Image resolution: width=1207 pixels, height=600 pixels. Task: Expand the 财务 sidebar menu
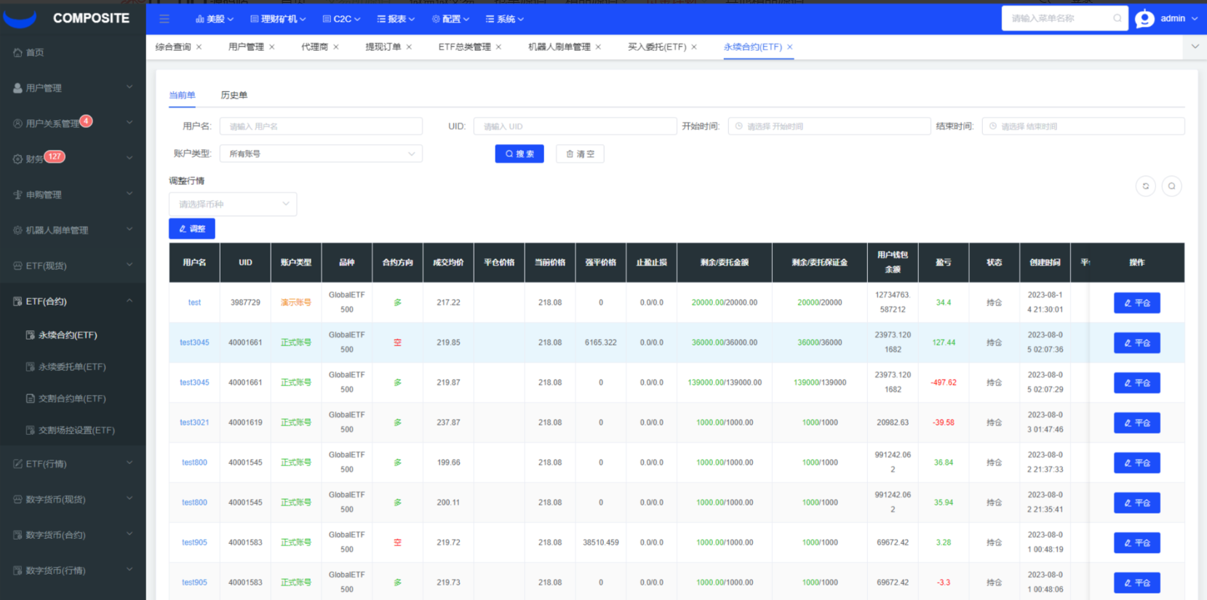73,159
